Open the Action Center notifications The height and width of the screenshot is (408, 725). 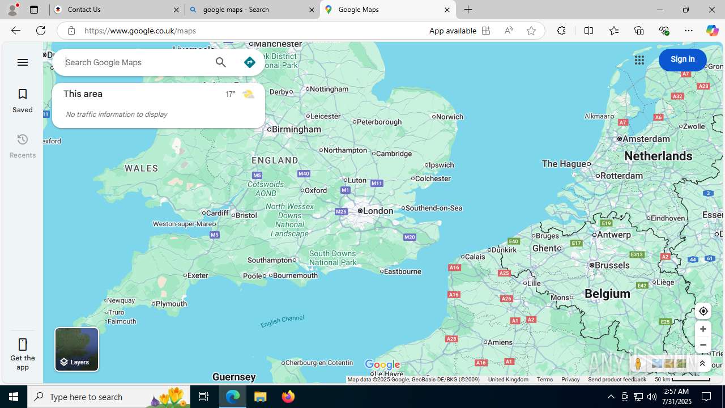pos(706,397)
